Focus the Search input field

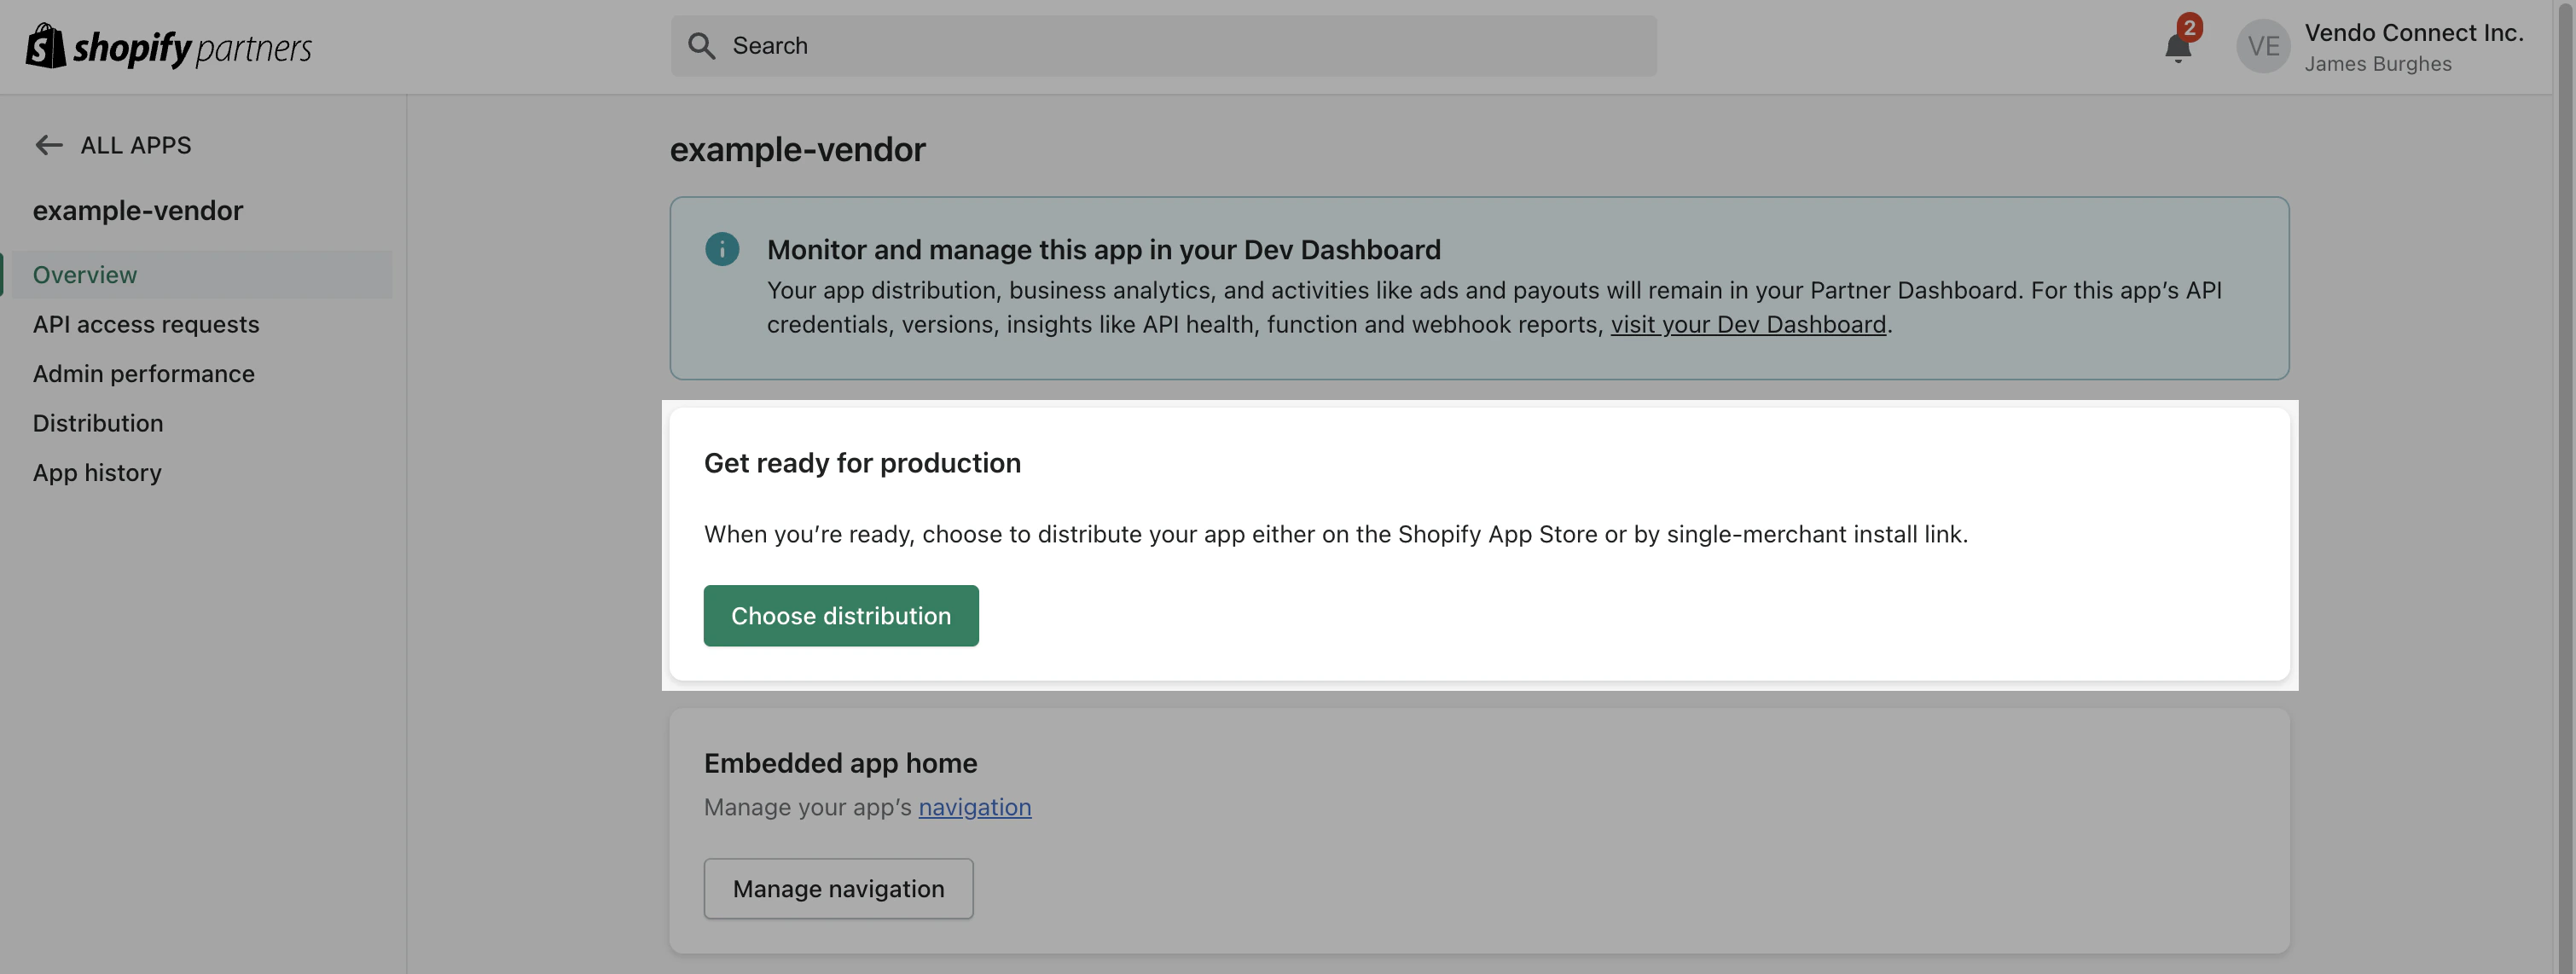click(1163, 46)
